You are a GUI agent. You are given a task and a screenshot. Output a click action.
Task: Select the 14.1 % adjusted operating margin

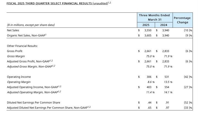point(168,92)
